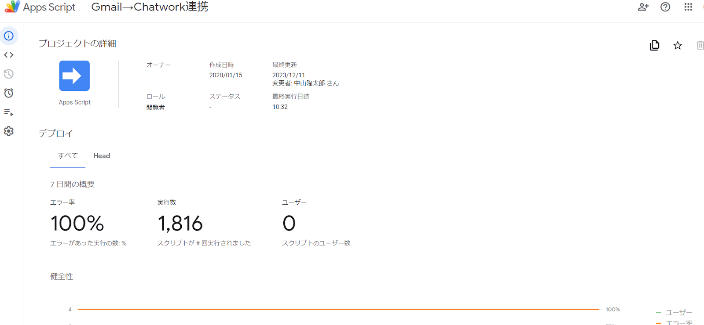This screenshot has width=704, height=325.
Task: Open the help question mark icon
Action: coord(665,7)
